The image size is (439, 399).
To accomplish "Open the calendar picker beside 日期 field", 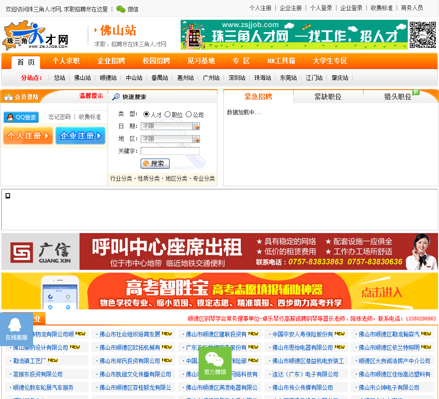I will coord(196,126).
